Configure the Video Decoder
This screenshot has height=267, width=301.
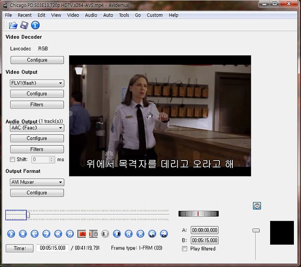[x=37, y=60]
